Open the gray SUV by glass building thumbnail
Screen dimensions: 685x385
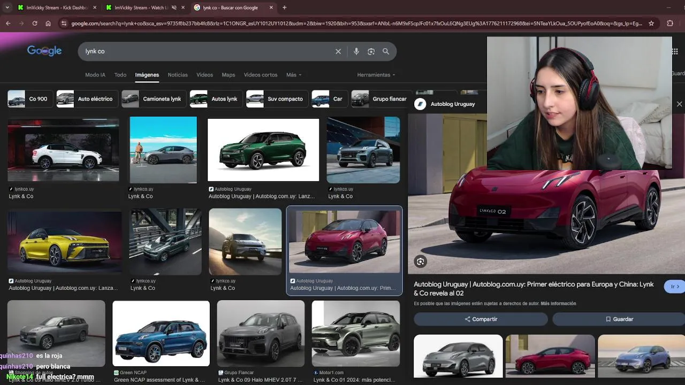click(363, 150)
